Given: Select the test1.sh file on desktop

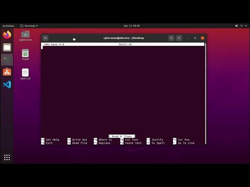Looking at the screenshot, I should [x=25, y=74].
